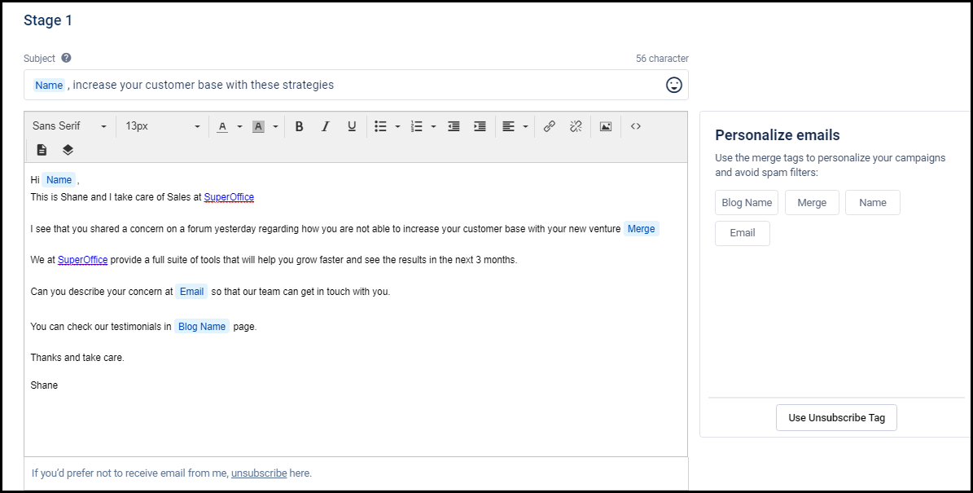Open the Sans Serif font family dropdown
973x493 pixels.
pyautogui.click(x=69, y=126)
